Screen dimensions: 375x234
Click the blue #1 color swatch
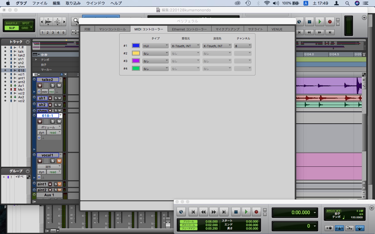tap(136, 46)
